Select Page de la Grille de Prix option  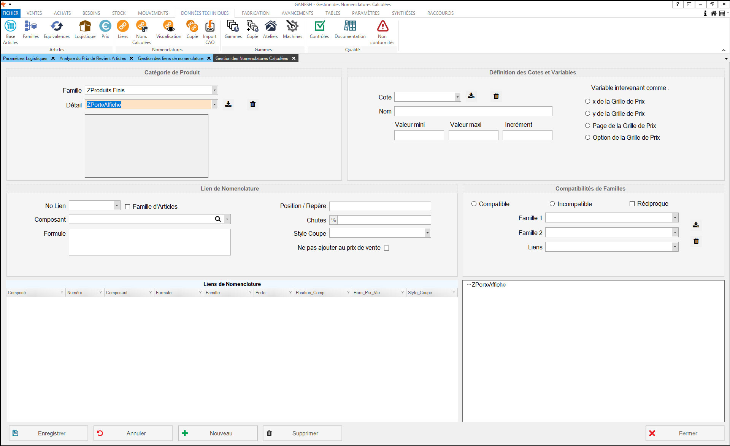[x=587, y=126]
